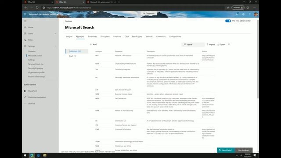Open File Explorer from taskbar
Screen dimensions: 281x158
[45, 155]
